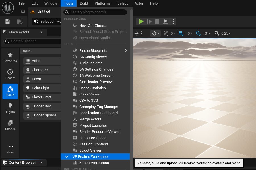Image resolution: width=256 pixels, height=170 pixels.
Task: Open Cache Statistics tool
Action: (x=95, y=88)
